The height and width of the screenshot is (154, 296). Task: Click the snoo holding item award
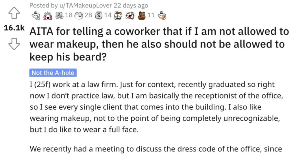[x=118, y=15]
